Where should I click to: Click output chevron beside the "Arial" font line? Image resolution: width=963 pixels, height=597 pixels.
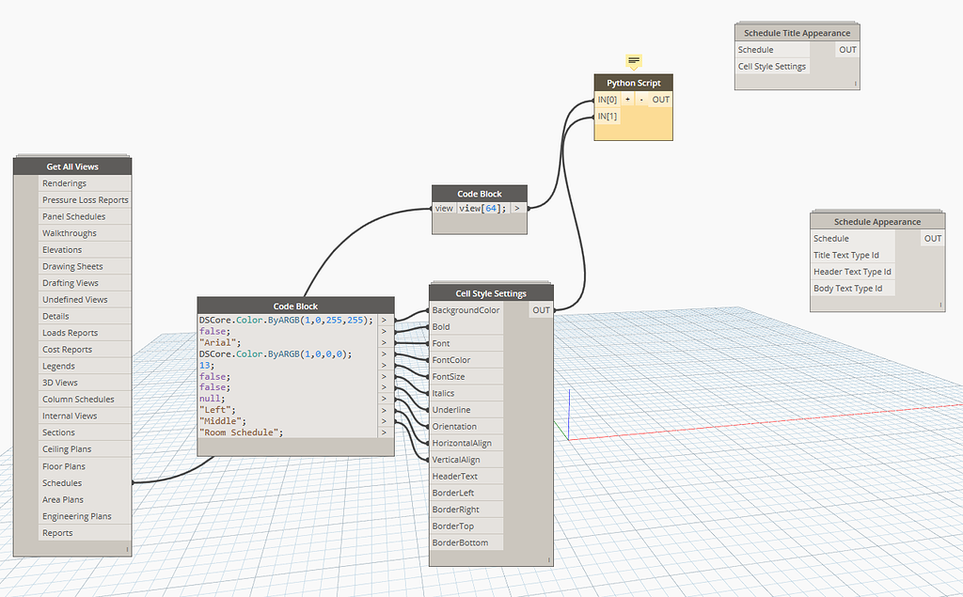coord(385,342)
